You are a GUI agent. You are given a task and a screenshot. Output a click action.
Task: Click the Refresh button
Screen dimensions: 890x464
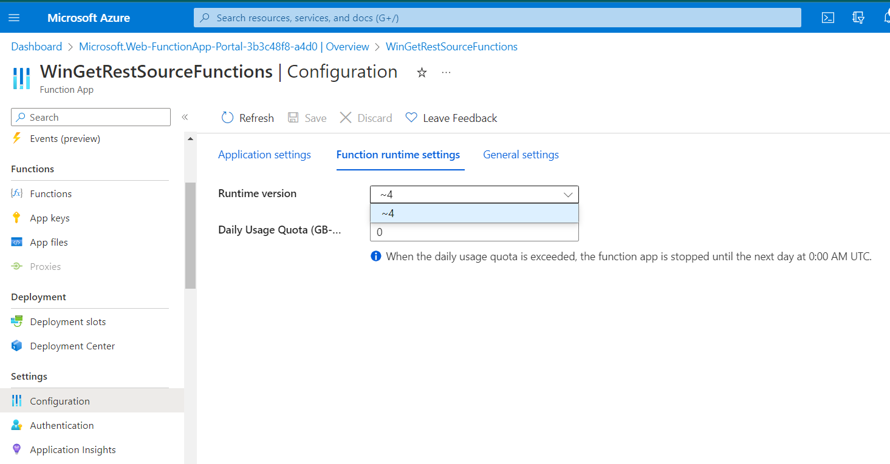pyautogui.click(x=248, y=118)
